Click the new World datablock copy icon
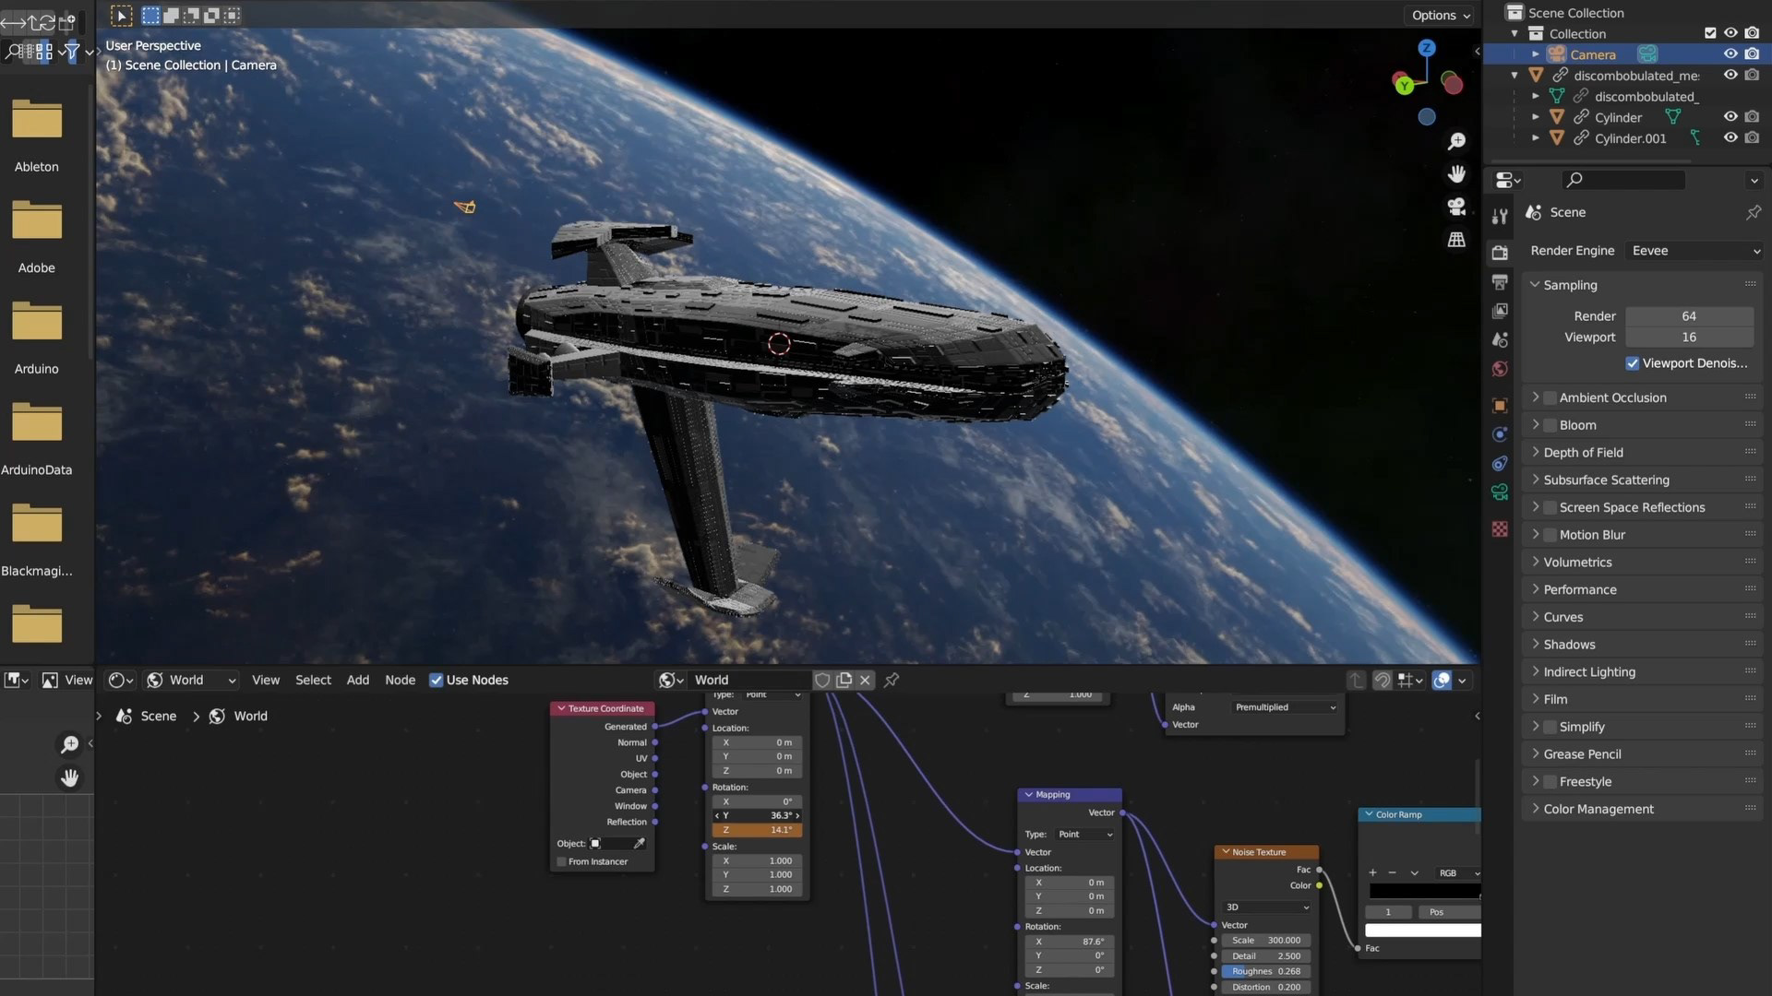This screenshot has height=996, width=1772. (844, 680)
